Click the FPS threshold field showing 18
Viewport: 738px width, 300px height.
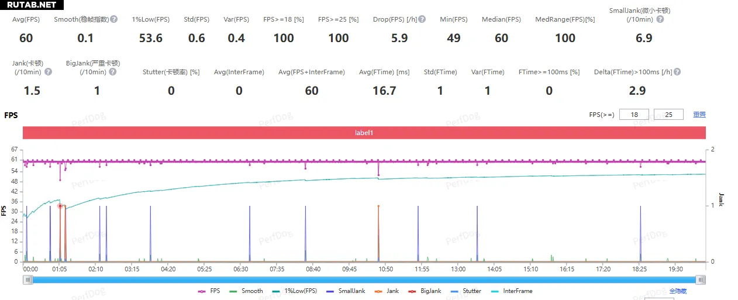pos(633,115)
